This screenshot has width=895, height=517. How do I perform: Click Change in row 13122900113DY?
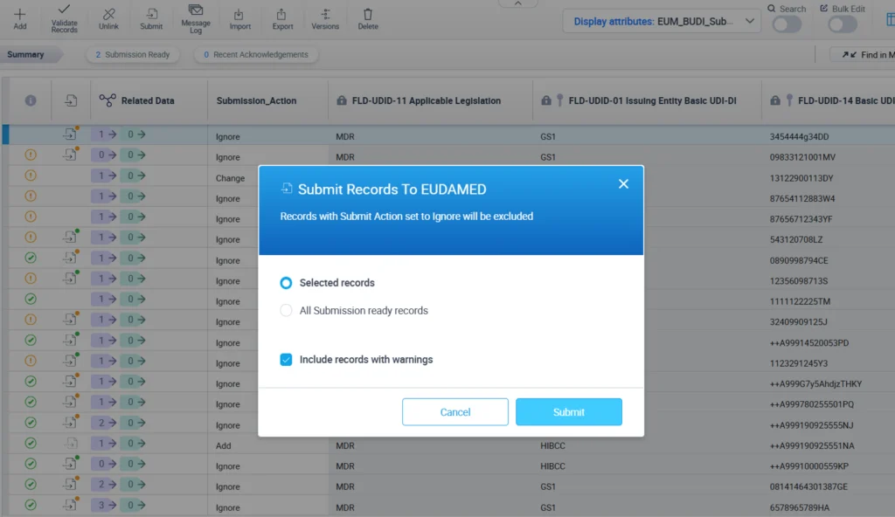230,178
